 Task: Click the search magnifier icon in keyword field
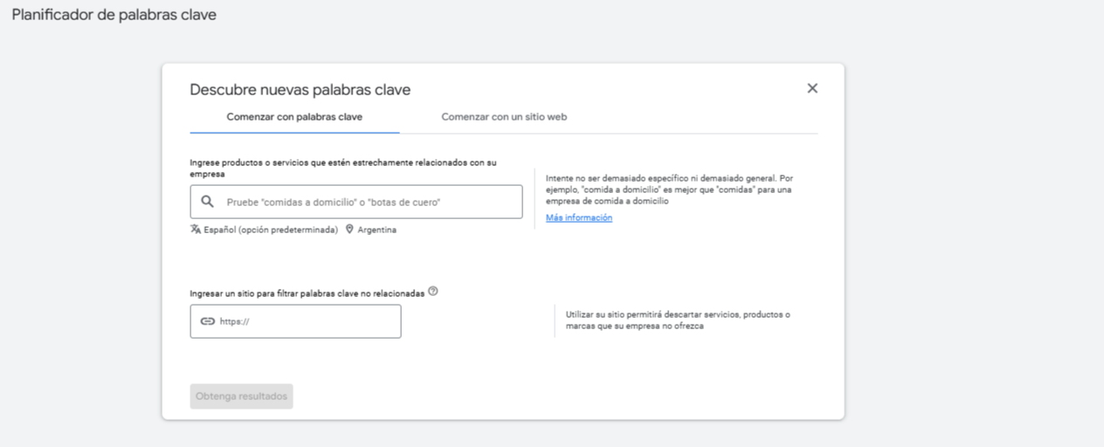[207, 202]
